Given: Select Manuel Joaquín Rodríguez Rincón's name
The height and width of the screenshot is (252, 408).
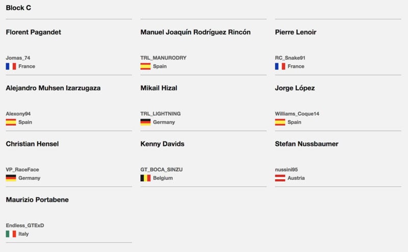Looking at the screenshot, I should click(x=195, y=32).
